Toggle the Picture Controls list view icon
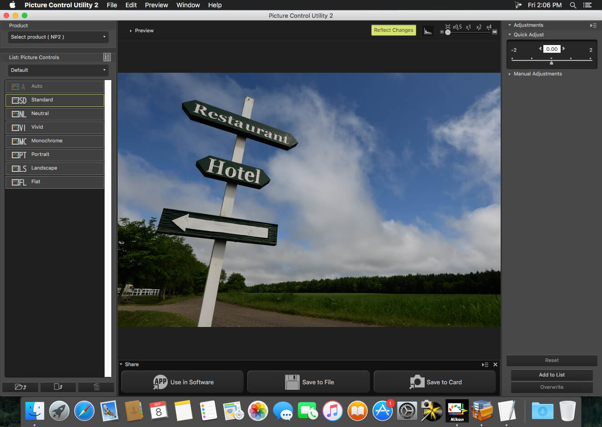Screen dimensions: 602x427 coord(107,57)
